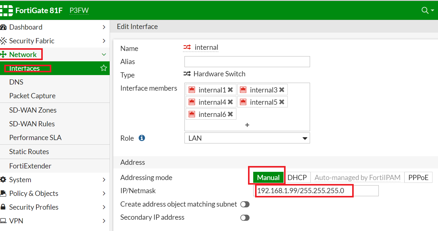
Task: Click the Role info icon
Action: (x=142, y=138)
